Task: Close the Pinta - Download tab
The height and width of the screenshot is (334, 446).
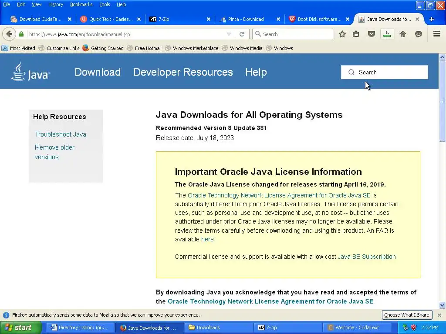Action: (278, 19)
